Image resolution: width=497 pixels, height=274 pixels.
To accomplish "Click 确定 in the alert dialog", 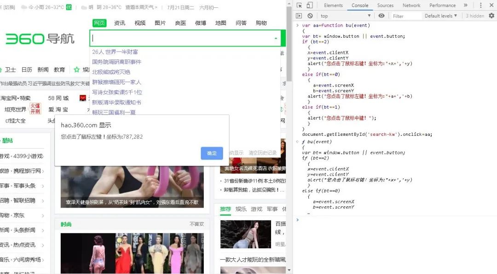I will coord(212,153).
